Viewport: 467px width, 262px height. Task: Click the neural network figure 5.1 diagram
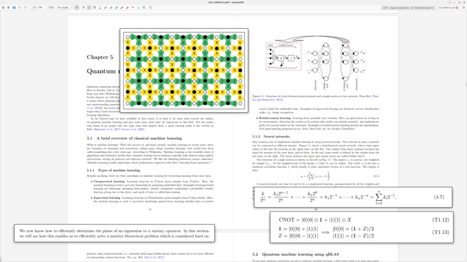pos(315,62)
